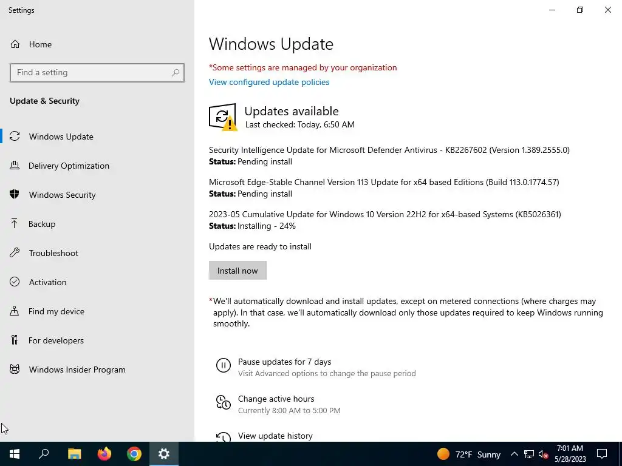Open Change active hours option
622x466 pixels.
pyautogui.click(x=276, y=399)
